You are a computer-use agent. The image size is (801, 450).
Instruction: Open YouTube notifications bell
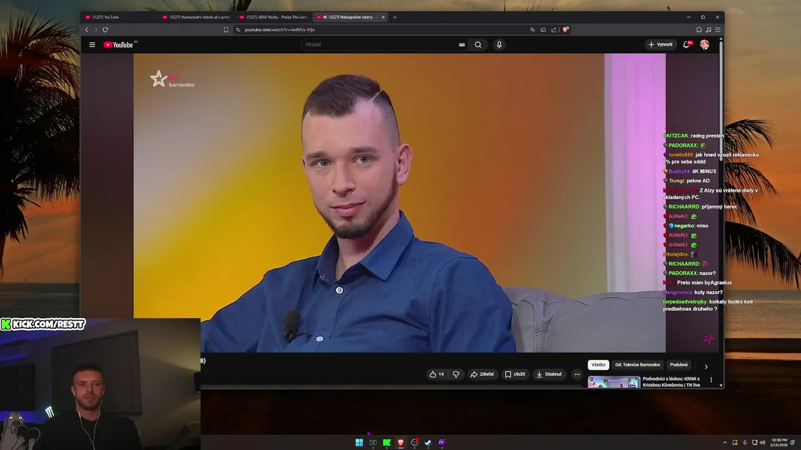tap(686, 44)
